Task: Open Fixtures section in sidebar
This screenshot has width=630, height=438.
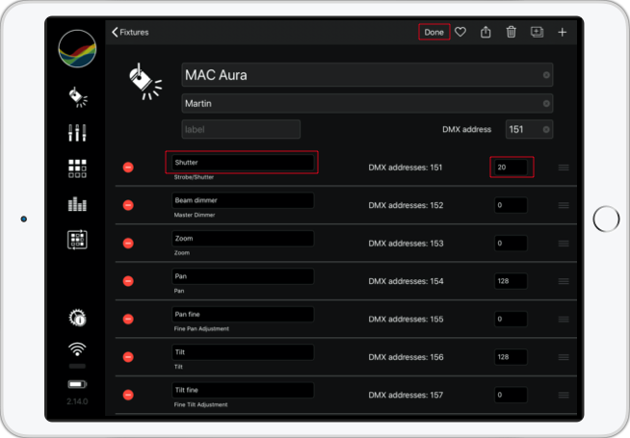Action: 77,97
